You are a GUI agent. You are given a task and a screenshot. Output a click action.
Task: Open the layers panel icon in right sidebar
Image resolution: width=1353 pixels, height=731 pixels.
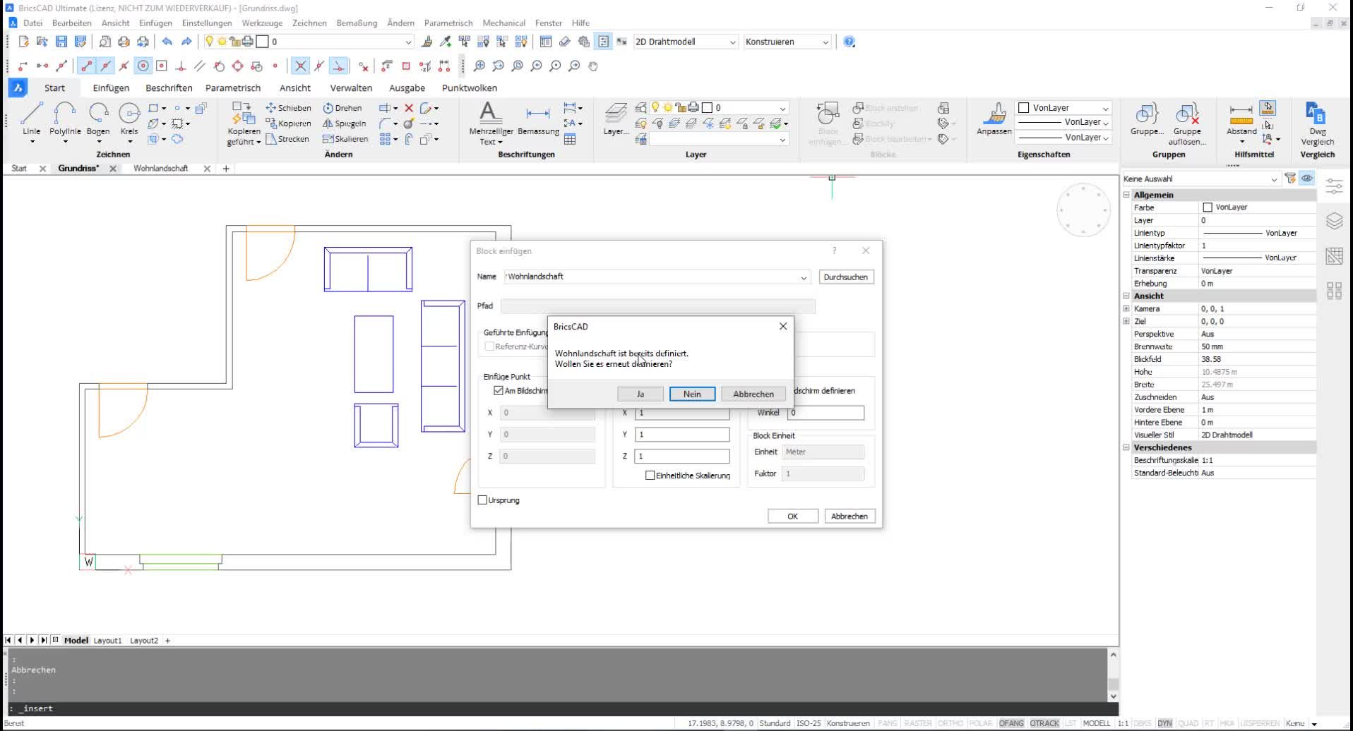click(x=1334, y=221)
